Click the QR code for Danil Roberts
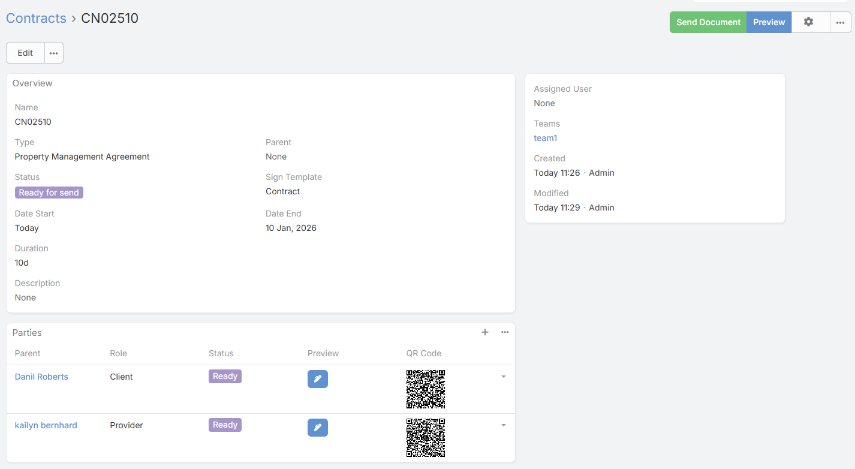Screen dimensions: 855x469 coord(425,389)
